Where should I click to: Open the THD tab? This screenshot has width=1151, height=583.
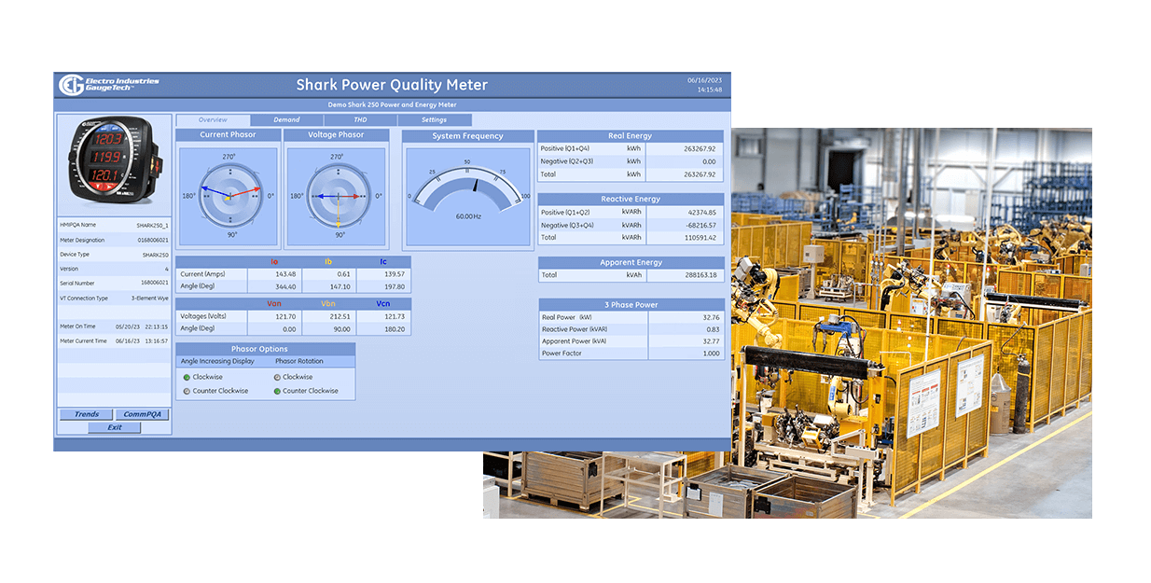coord(360,120)
